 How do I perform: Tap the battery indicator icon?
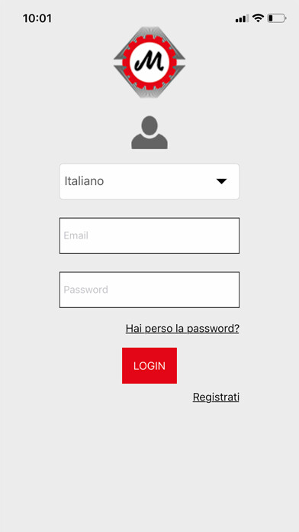(277, 18)
